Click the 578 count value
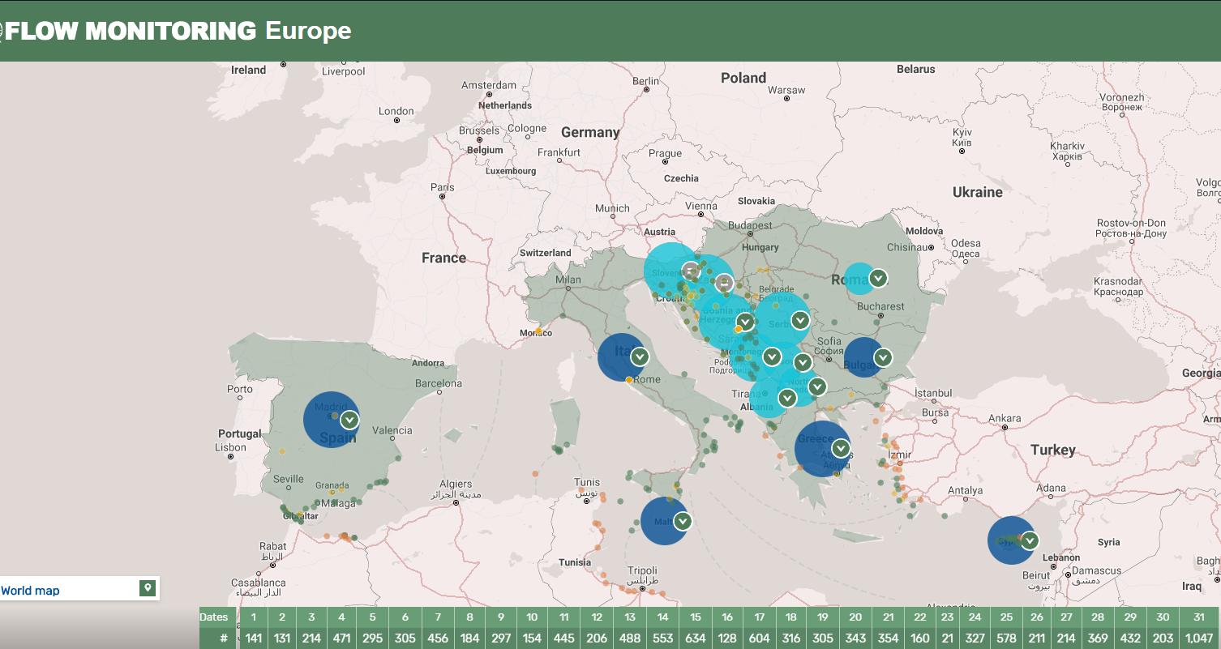The height and width of the screenshot is (649, 1221). [x=1007, y=638]
